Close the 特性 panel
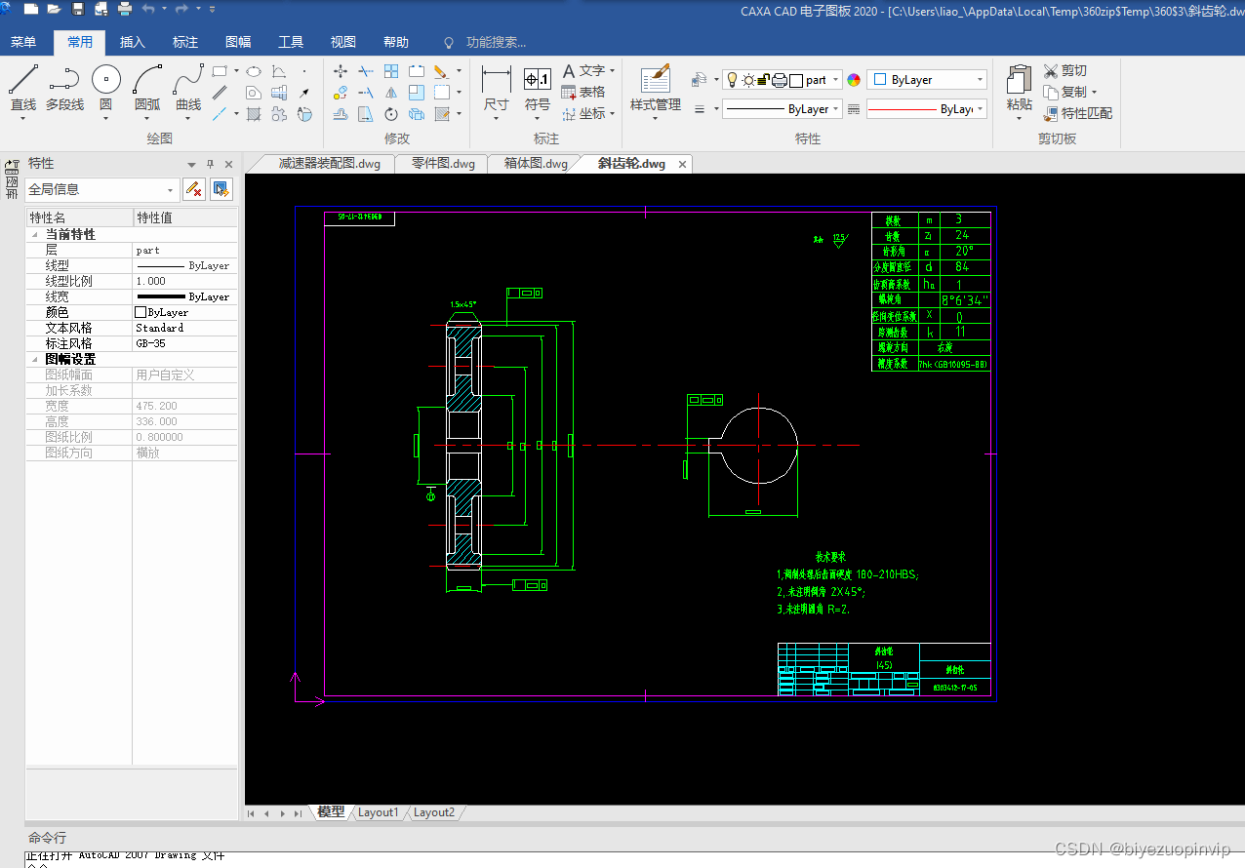1245x868 pixels. 229,165
